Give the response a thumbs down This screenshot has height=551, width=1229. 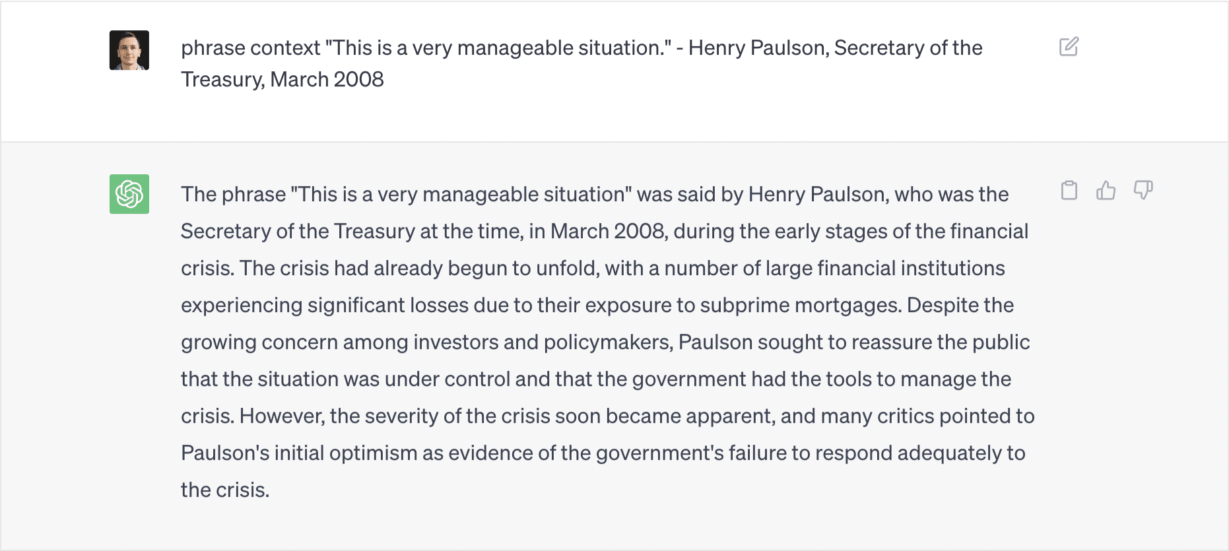1143,190
